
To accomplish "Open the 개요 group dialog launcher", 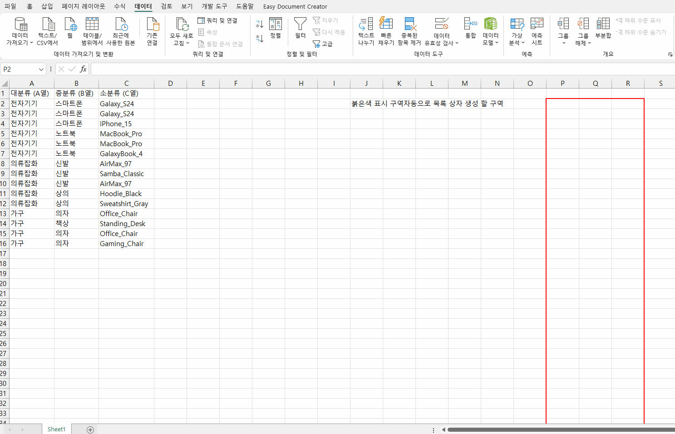I will click(670, 54).
